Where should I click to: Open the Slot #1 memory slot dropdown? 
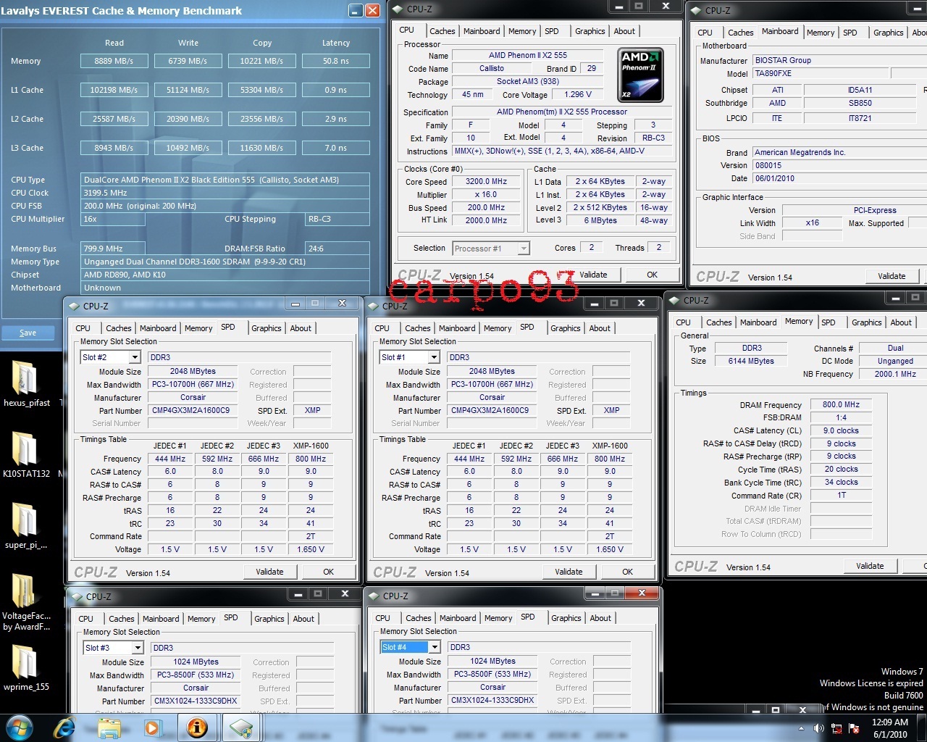[434, 357]
